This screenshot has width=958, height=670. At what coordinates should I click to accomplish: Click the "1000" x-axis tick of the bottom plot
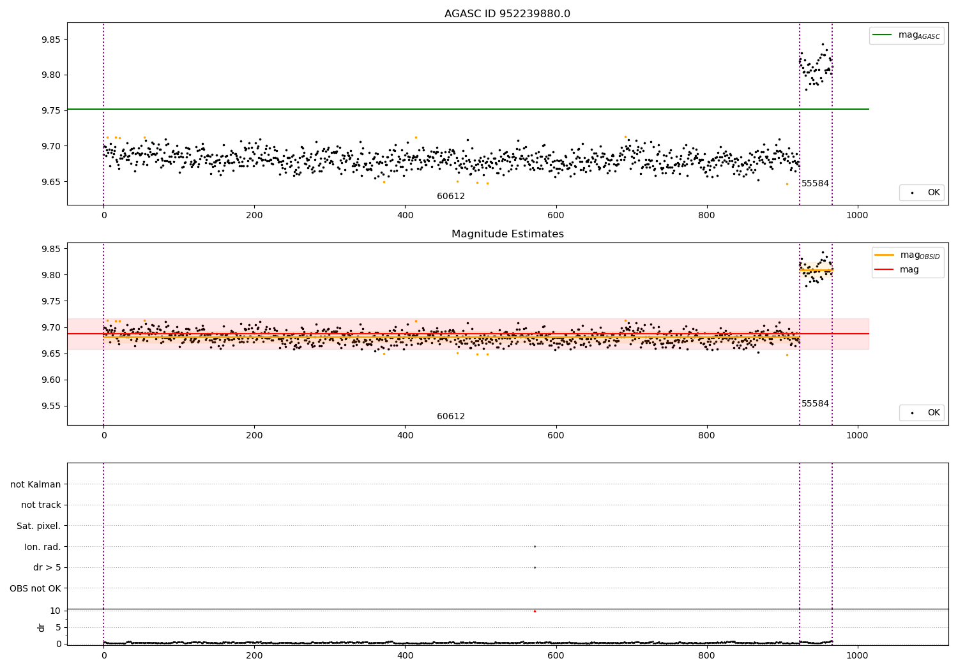(857, 655)
